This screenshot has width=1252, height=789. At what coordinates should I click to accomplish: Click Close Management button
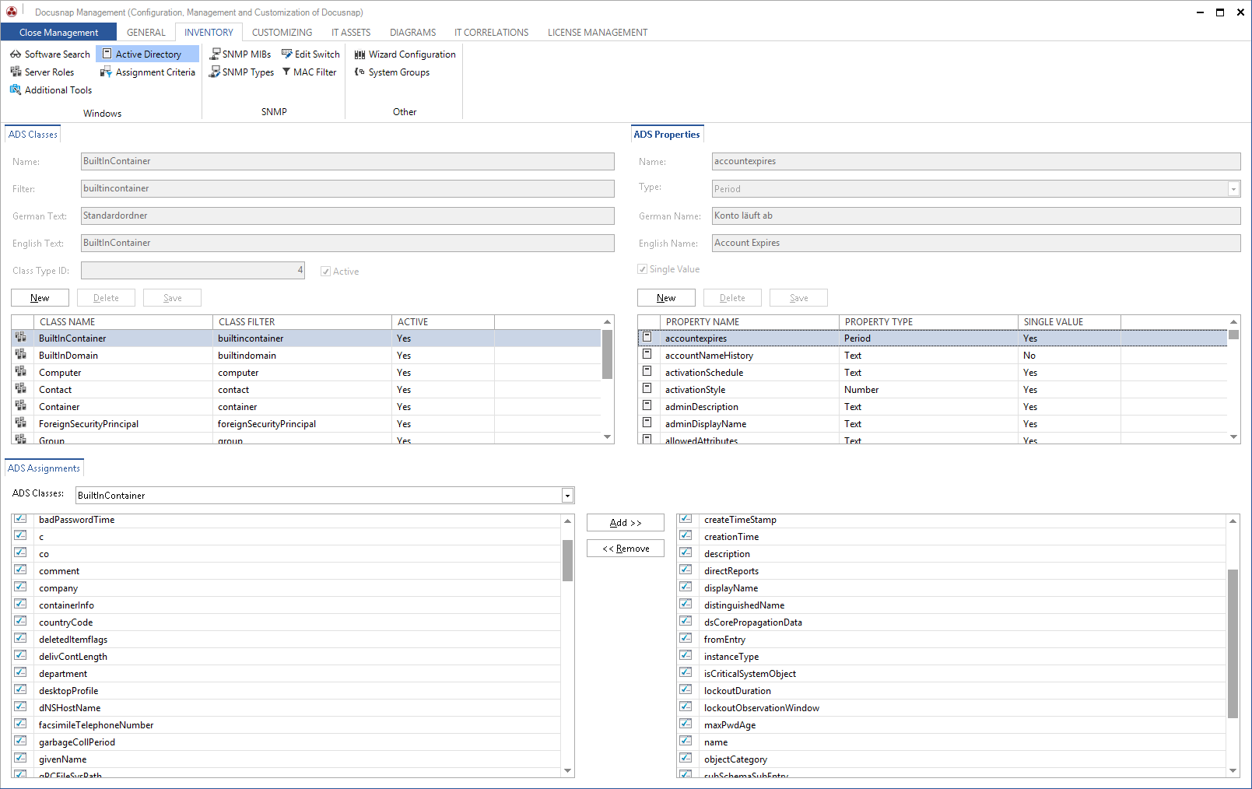click(x=58, y=33)
